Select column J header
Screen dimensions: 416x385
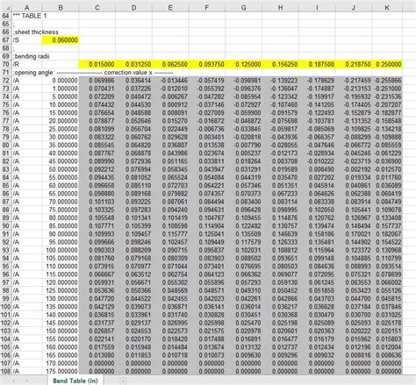tap(354, 8)
